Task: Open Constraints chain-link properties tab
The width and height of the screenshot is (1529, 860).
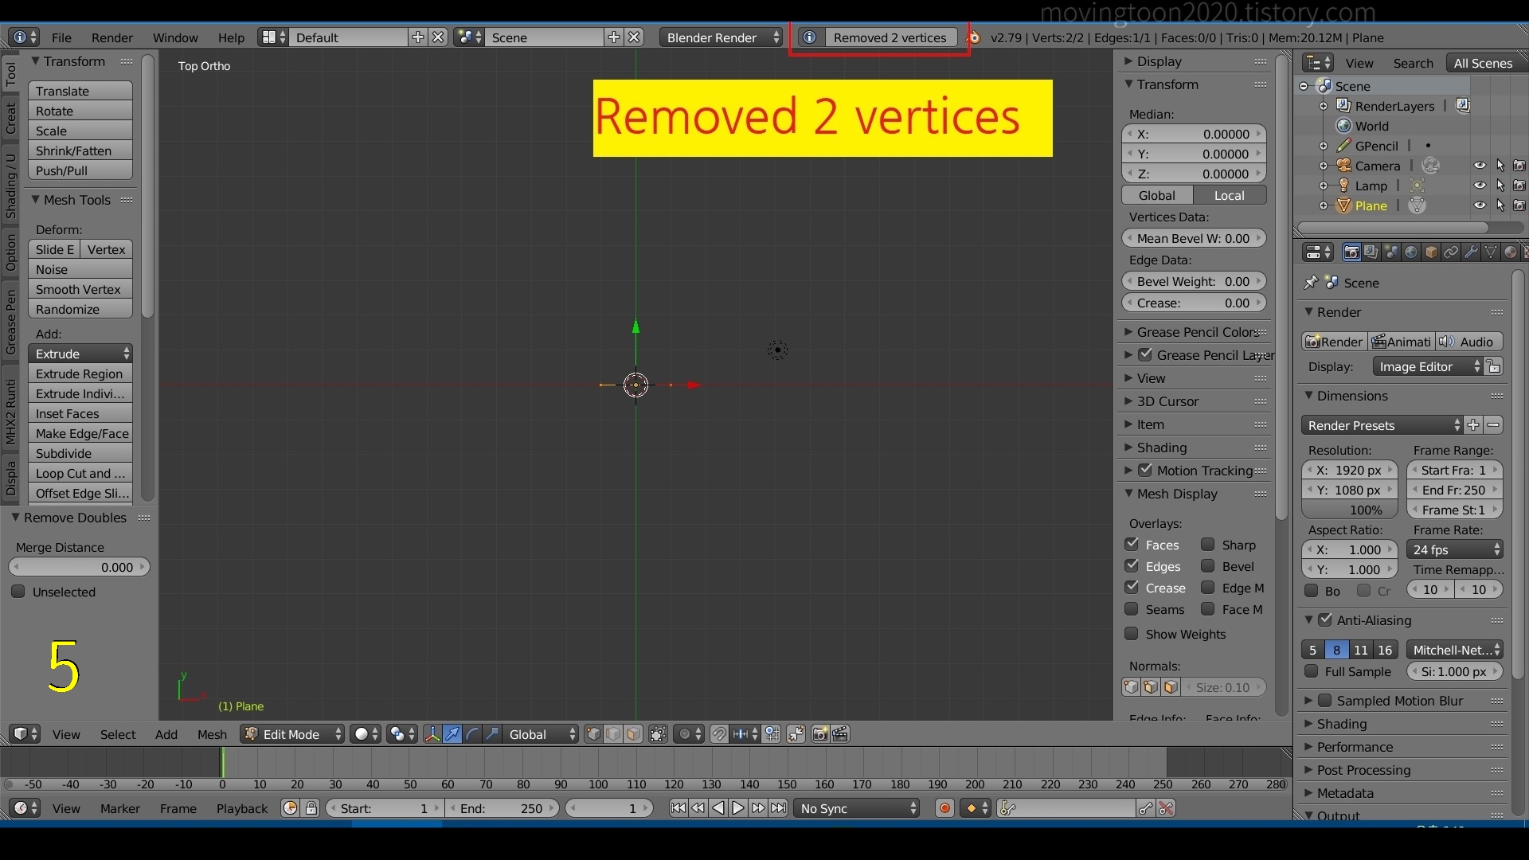Action: pos(1451,252)
